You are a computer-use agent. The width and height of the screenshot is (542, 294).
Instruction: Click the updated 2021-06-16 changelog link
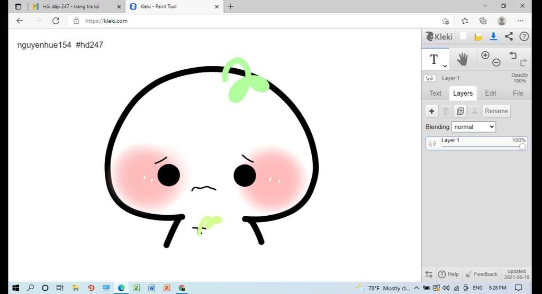click(517, 274)
